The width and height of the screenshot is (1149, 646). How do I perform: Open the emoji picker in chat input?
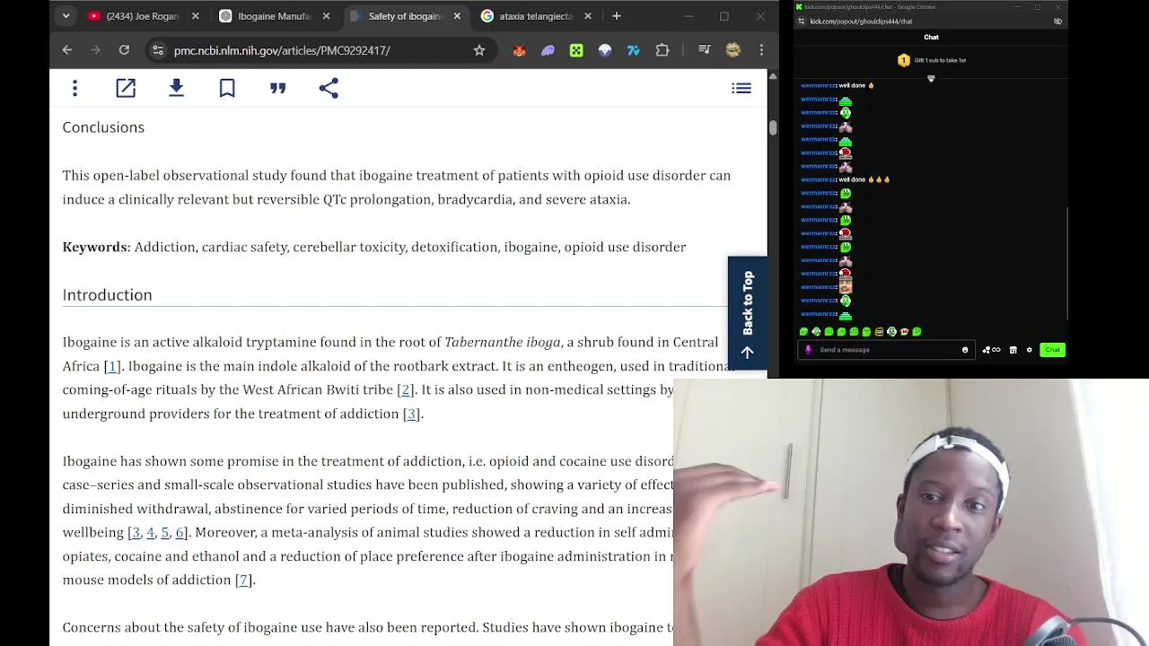point(965,350)
